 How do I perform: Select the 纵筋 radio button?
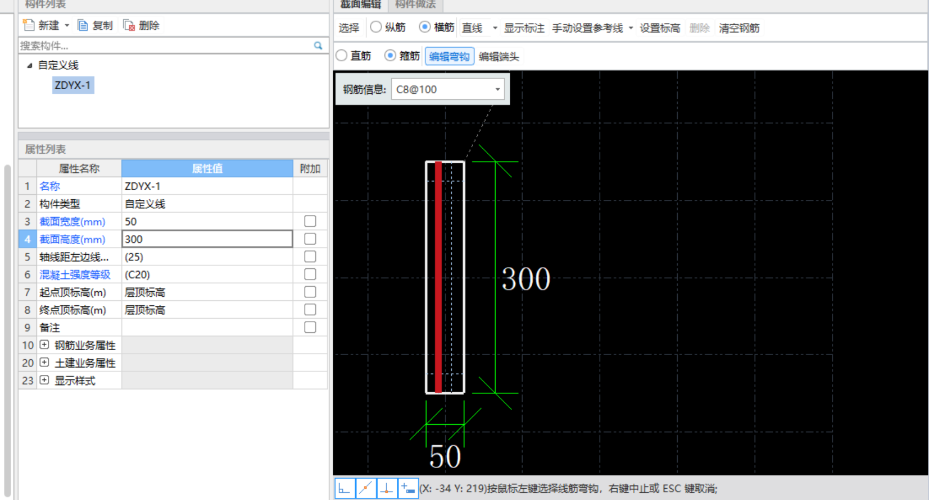[x=376, y=27]
